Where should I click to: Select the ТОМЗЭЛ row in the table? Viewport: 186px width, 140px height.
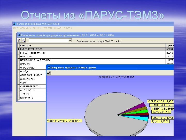coord(33,94)
